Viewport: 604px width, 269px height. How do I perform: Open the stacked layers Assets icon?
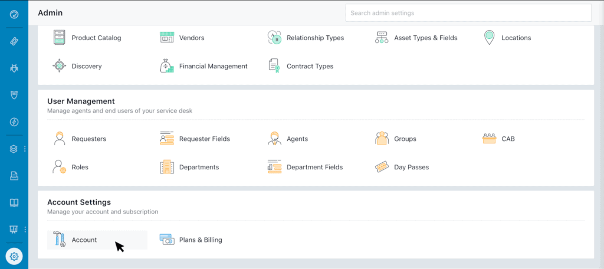coord(14,149)
